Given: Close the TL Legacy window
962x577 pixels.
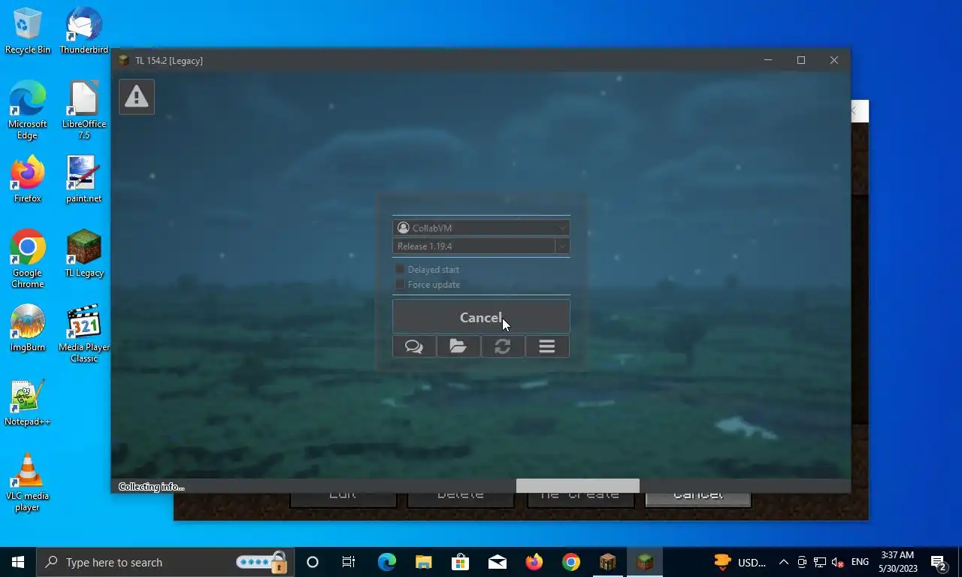Looking at the screenshot, I should [833, 60].
